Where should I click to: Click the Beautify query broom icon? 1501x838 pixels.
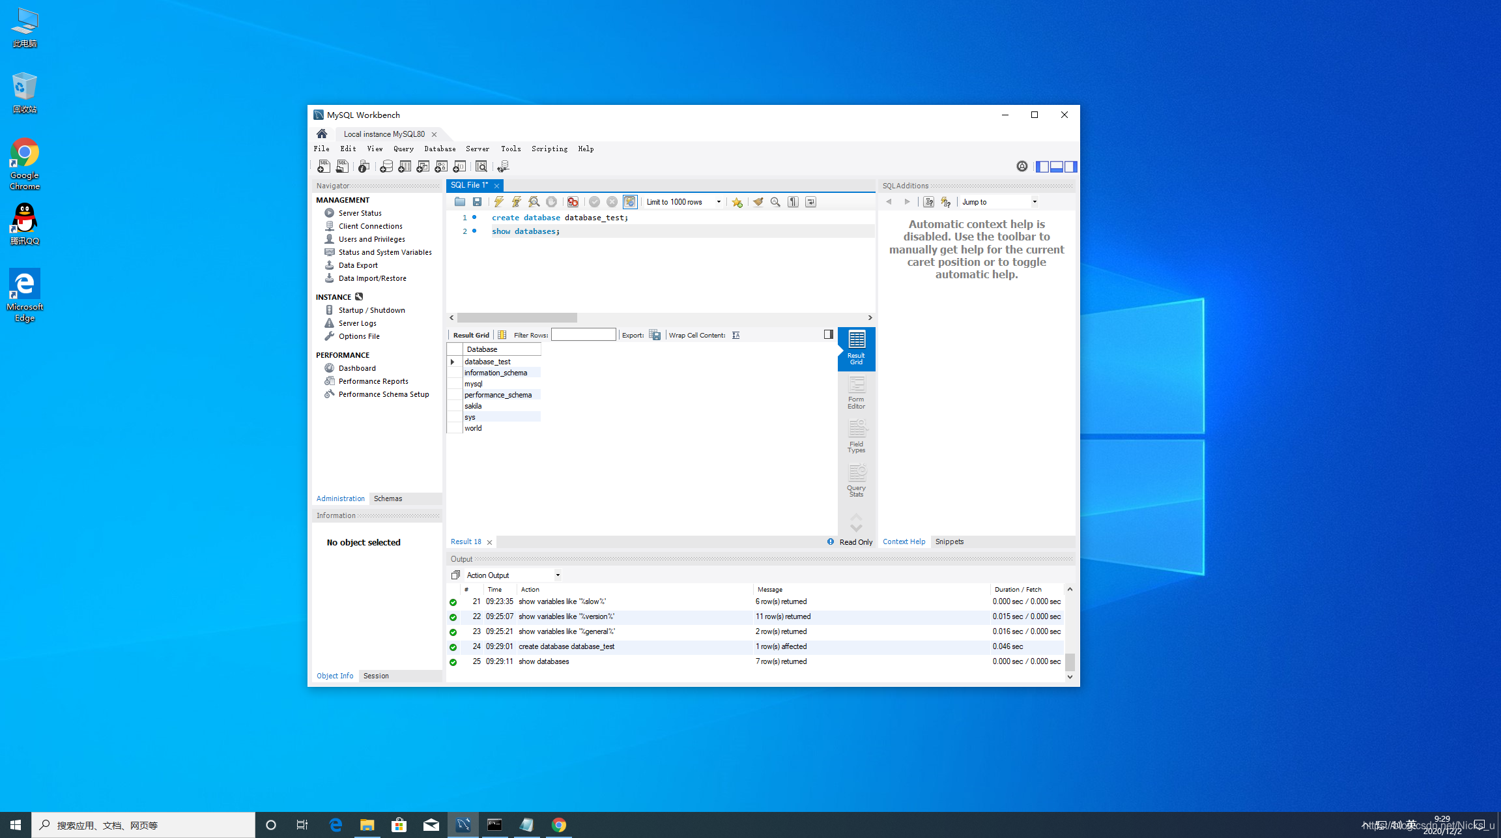click(758, 202)
